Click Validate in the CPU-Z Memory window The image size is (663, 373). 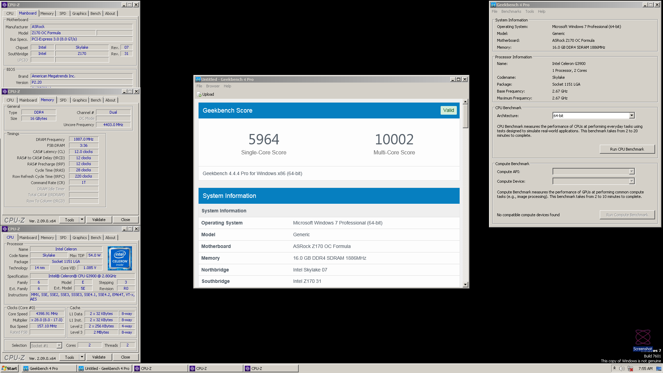[99, 220]
